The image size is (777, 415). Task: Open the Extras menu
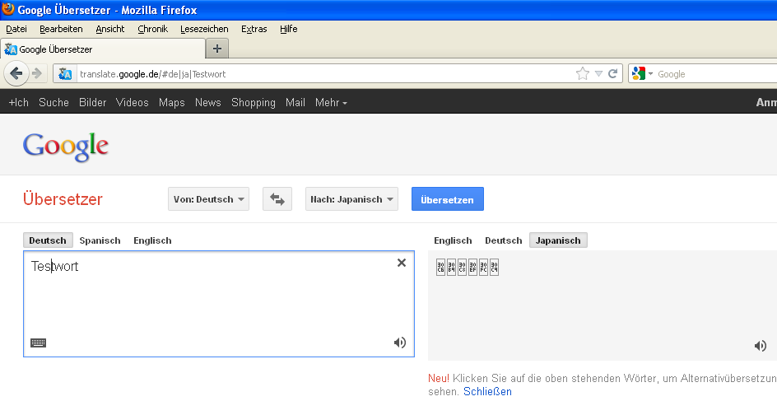click(254, 29)
